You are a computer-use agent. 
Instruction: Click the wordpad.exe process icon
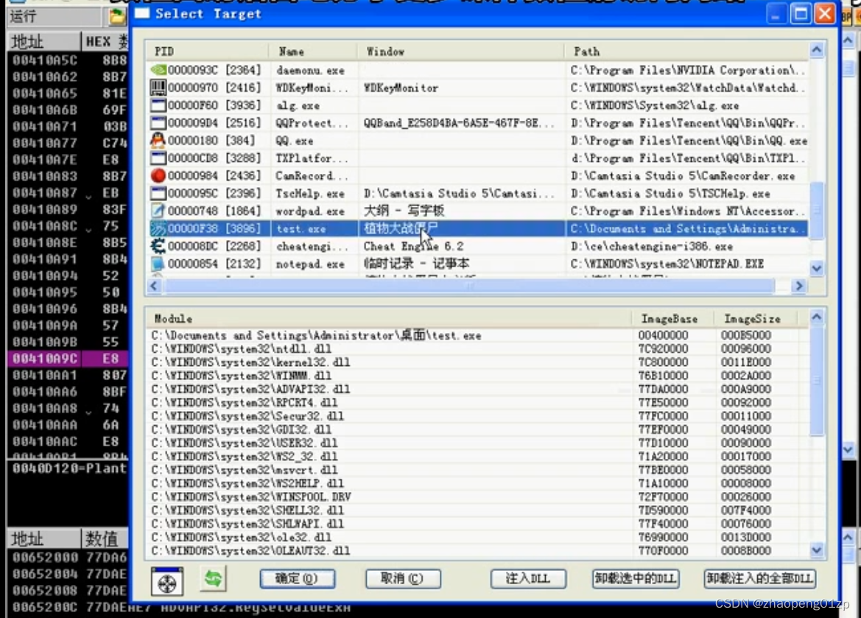(158, 211)
